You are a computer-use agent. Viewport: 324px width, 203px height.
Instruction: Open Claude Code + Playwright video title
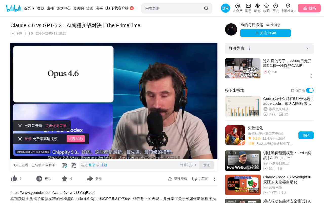[x=287, y=179]
